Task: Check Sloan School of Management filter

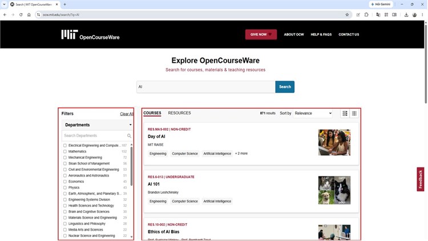Action: (65, 164)
